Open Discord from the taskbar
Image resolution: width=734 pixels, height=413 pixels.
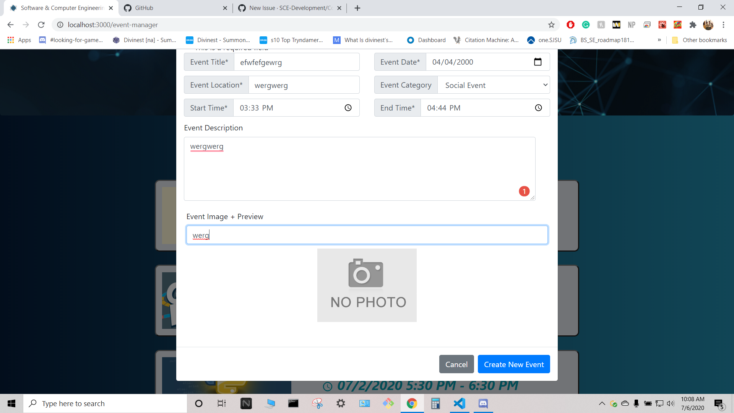(x=483, y=403)
